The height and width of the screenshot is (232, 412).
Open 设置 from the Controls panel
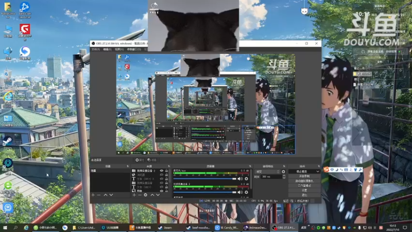coord(304,190)
